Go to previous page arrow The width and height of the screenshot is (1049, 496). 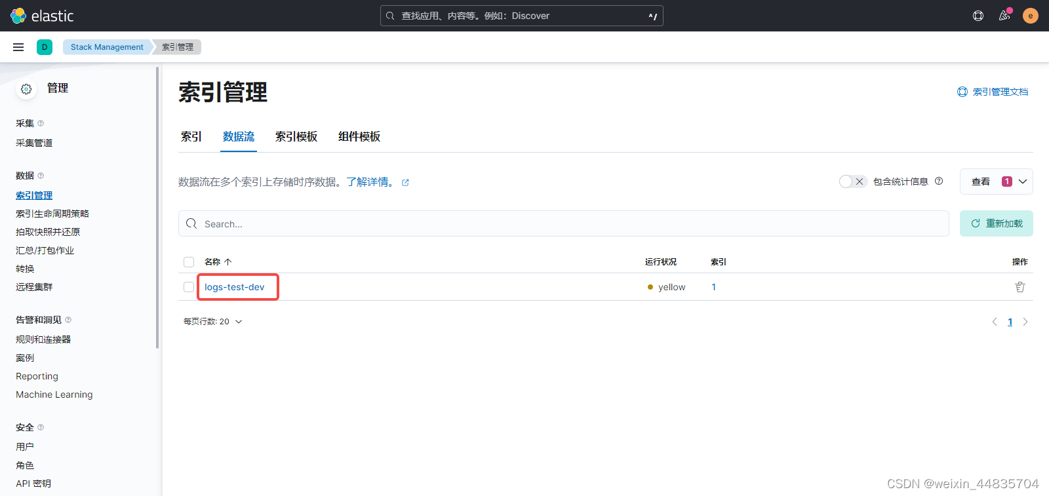click(x=995, y=322)
